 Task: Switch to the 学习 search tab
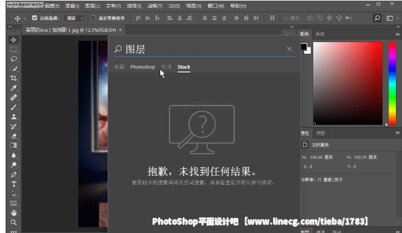166,67
